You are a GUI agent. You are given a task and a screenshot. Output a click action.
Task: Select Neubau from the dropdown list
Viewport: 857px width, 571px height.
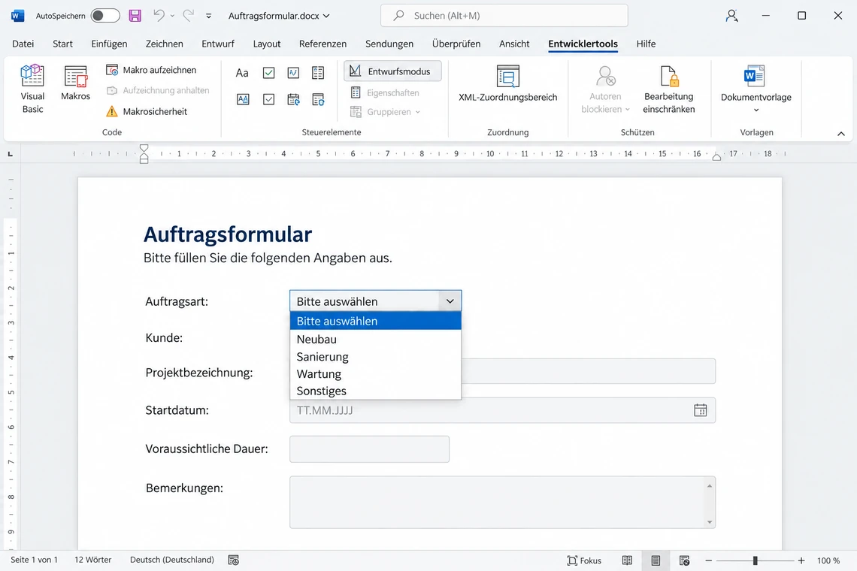[x=375, y=339]
